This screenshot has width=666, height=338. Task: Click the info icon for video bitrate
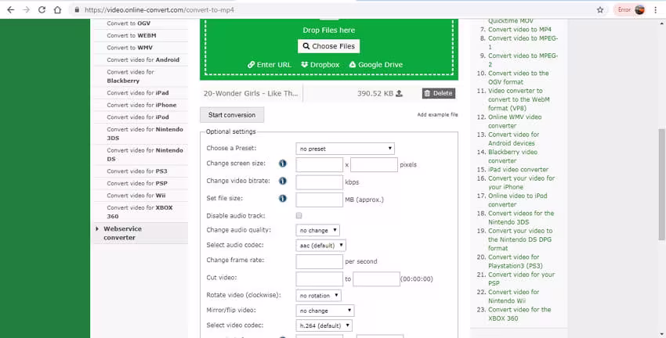tap(282, 181)
